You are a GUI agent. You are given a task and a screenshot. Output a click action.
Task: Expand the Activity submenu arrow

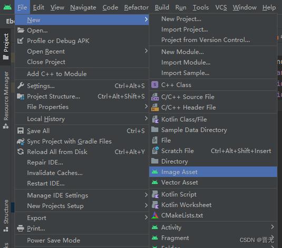coord(273,227)
